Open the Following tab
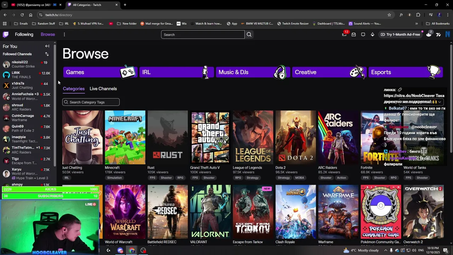Viewport: 453px width, 255px height. (x=24, y=34)
